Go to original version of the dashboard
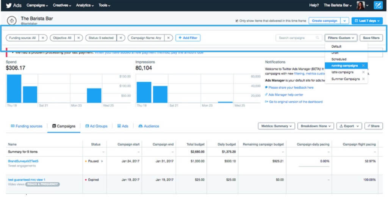The width and height of the screenshot is (388, 218). click(x=296, y=102)
